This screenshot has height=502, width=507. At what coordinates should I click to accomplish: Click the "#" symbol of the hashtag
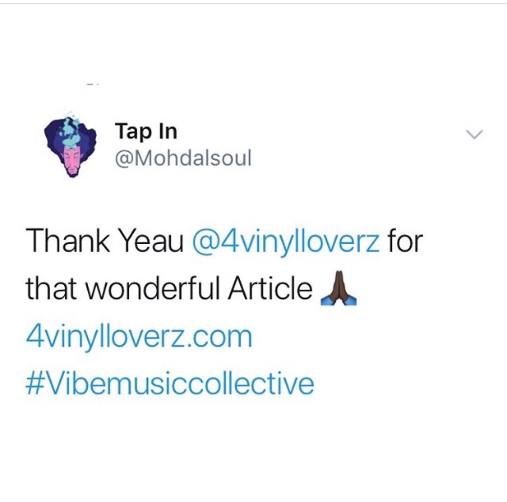[34, 384]
